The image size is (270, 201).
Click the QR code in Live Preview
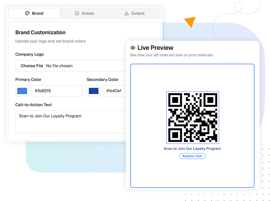coord(193,118)
